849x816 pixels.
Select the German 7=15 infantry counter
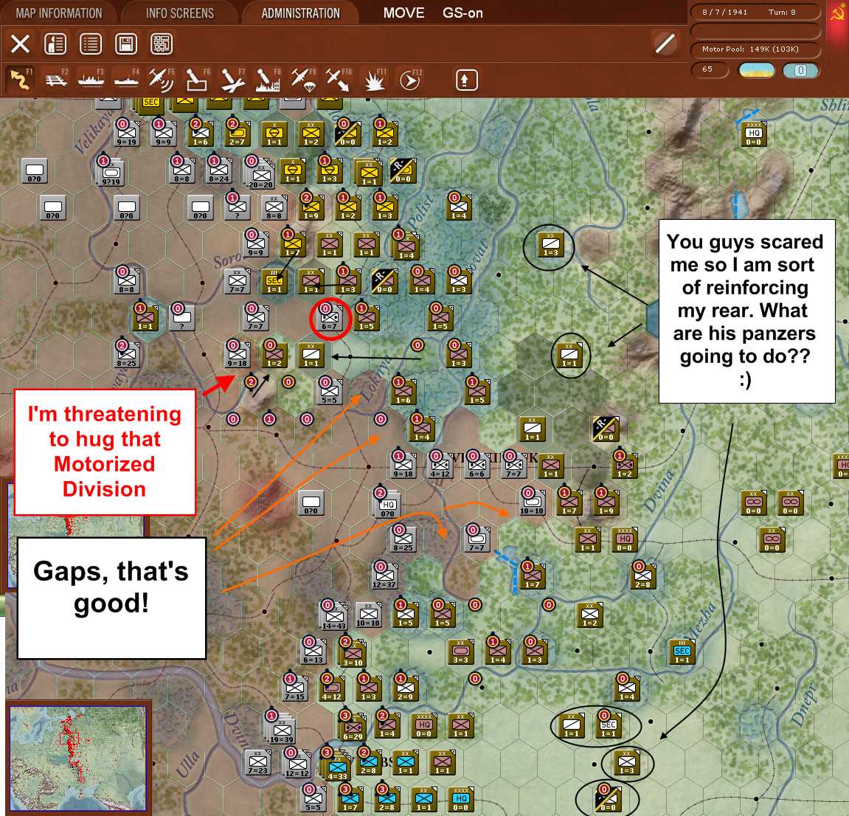point(294,689)
